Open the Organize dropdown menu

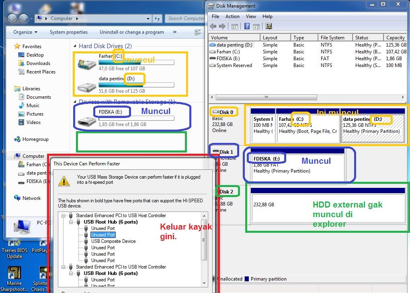pos(25,32)
